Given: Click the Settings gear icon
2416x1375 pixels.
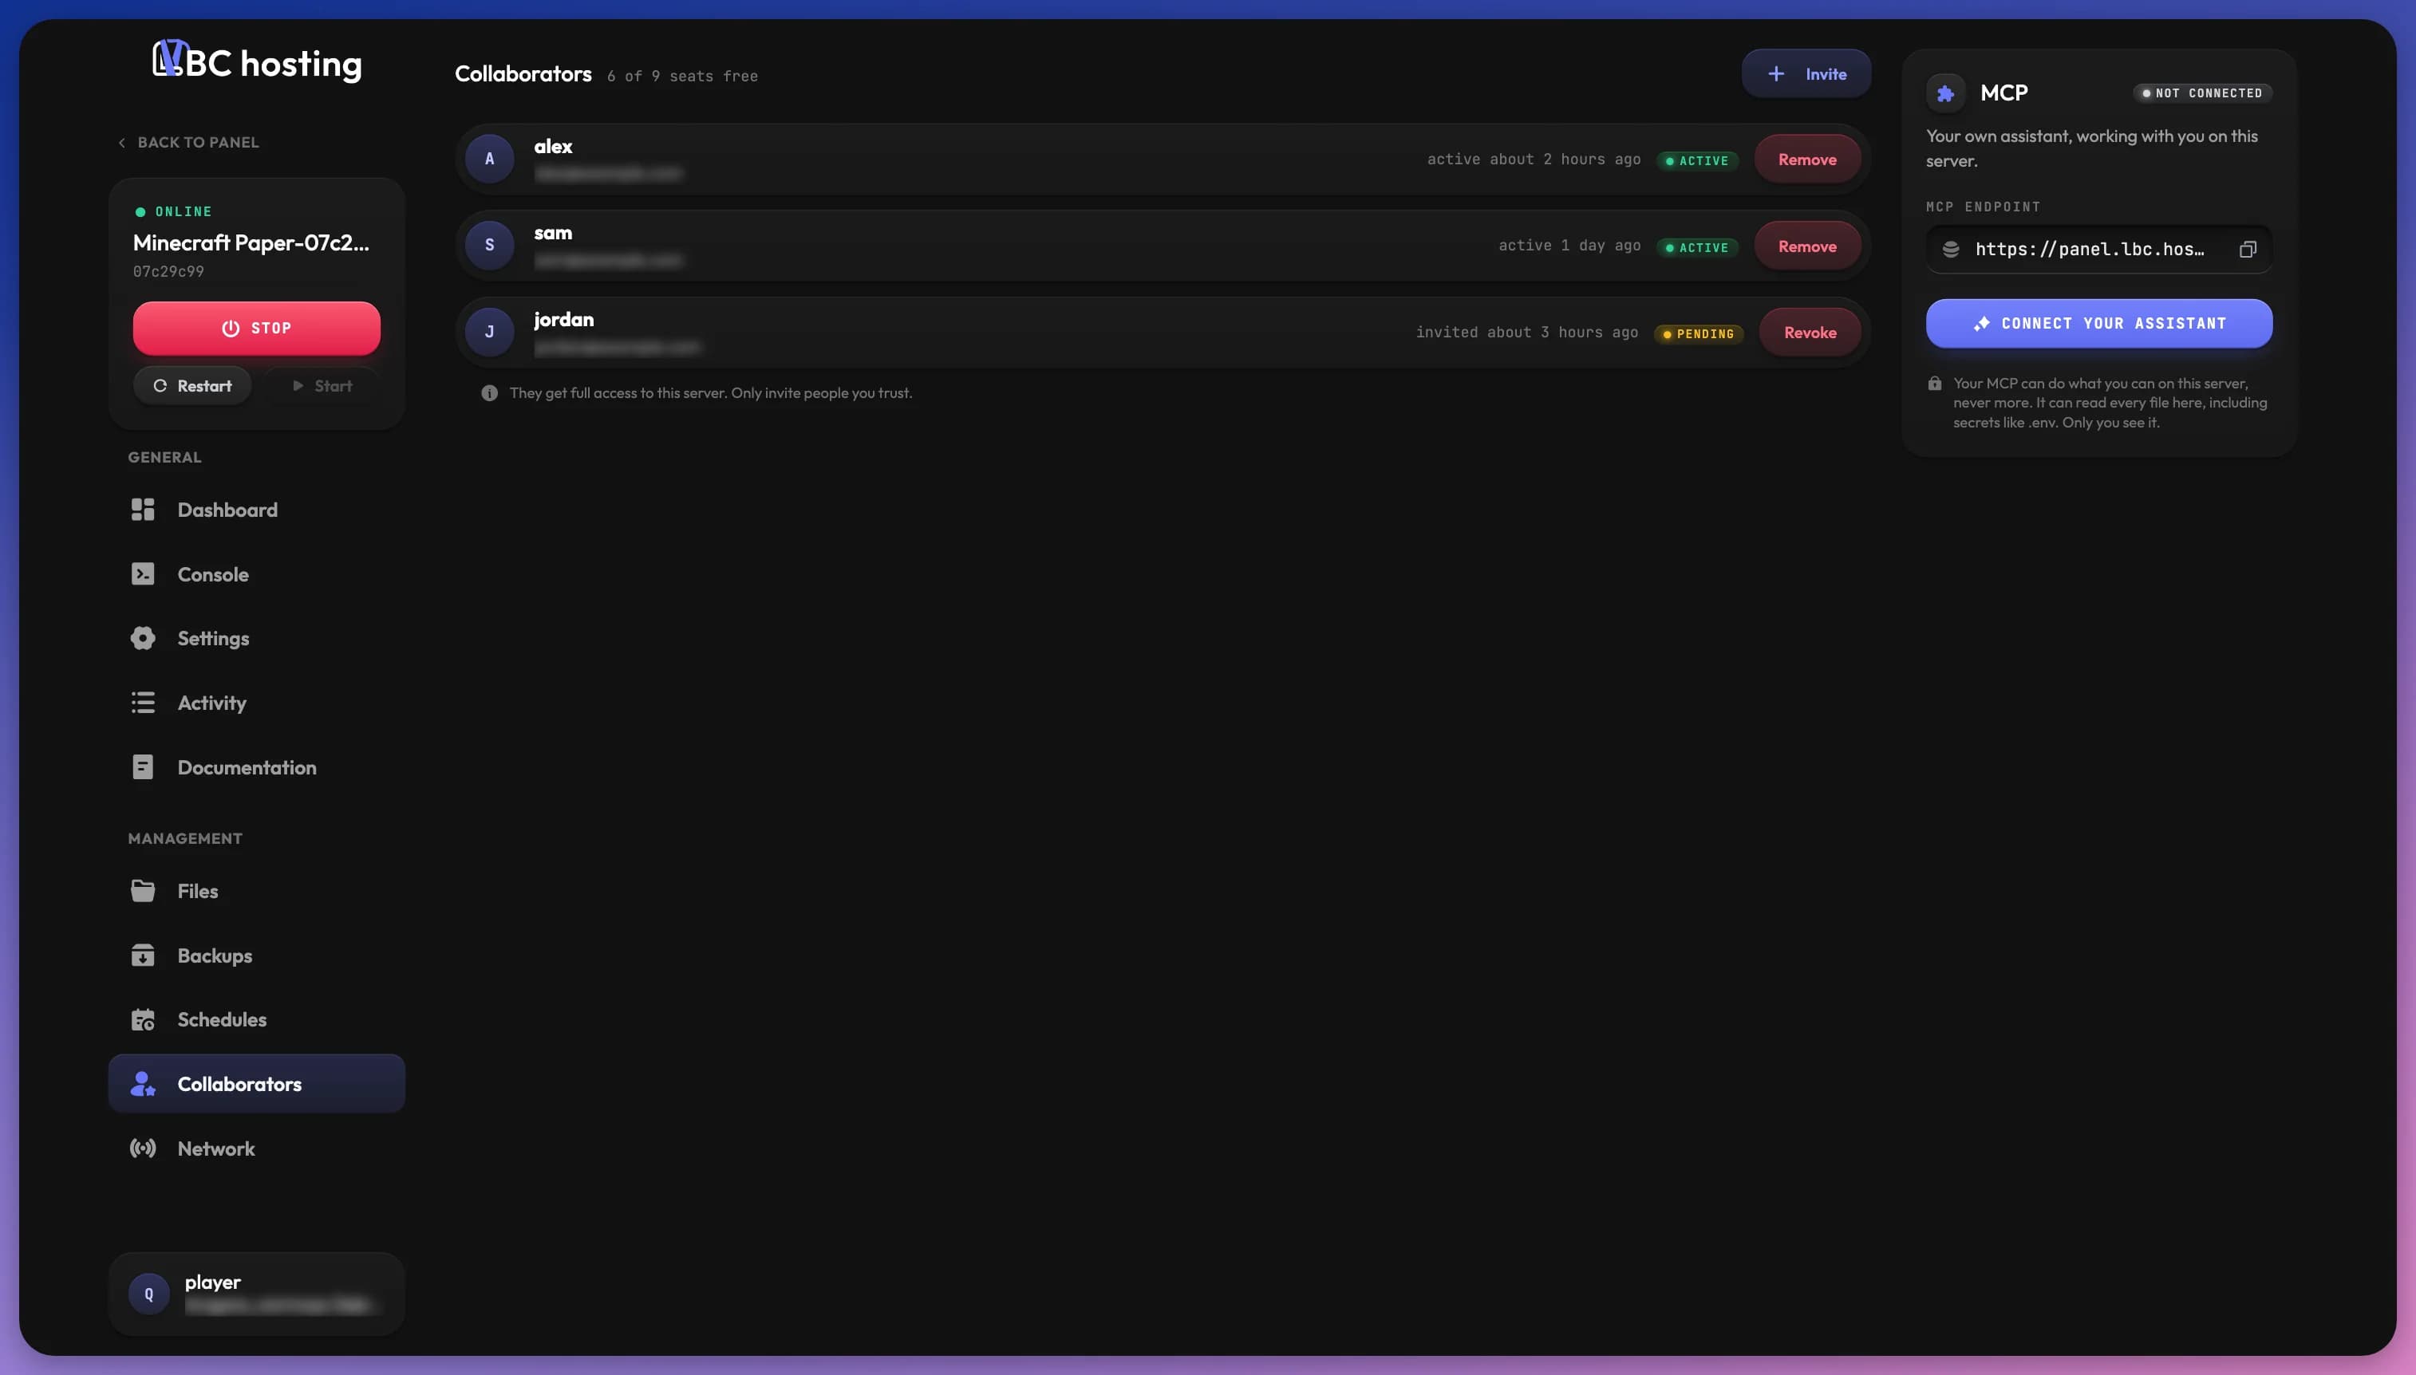Looking at the screenshot, I should [x=143, y=638].
